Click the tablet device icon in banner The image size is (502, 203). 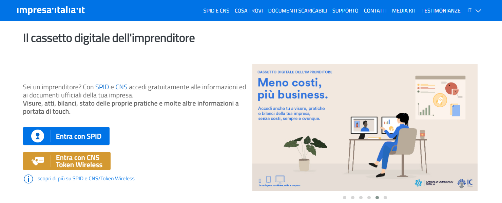click(x=269, y=180)
